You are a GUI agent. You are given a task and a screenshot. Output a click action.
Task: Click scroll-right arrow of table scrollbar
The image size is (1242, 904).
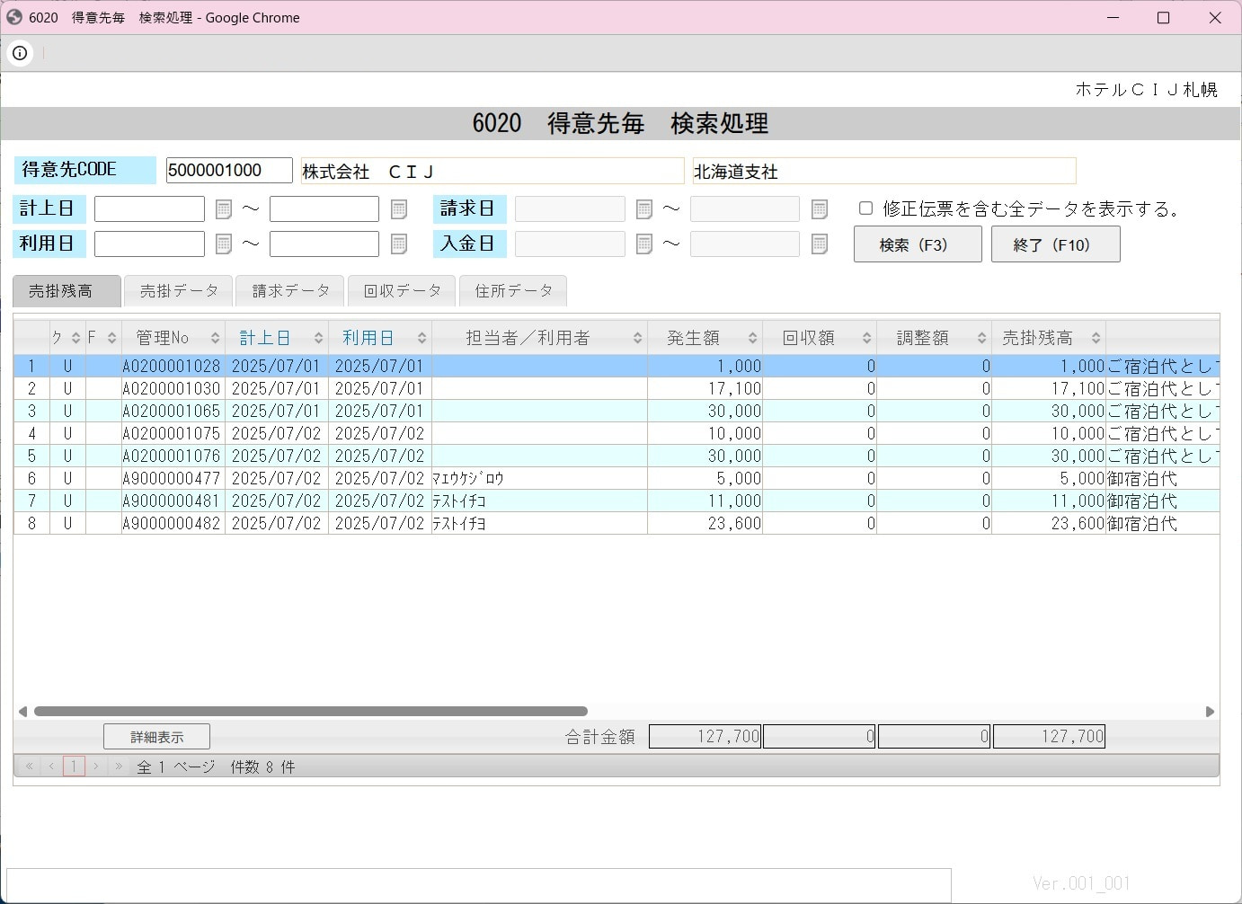pos(1210,712)
